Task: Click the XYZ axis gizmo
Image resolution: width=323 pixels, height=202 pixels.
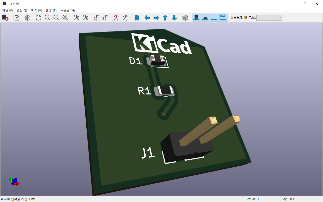Action: [14, 181]
